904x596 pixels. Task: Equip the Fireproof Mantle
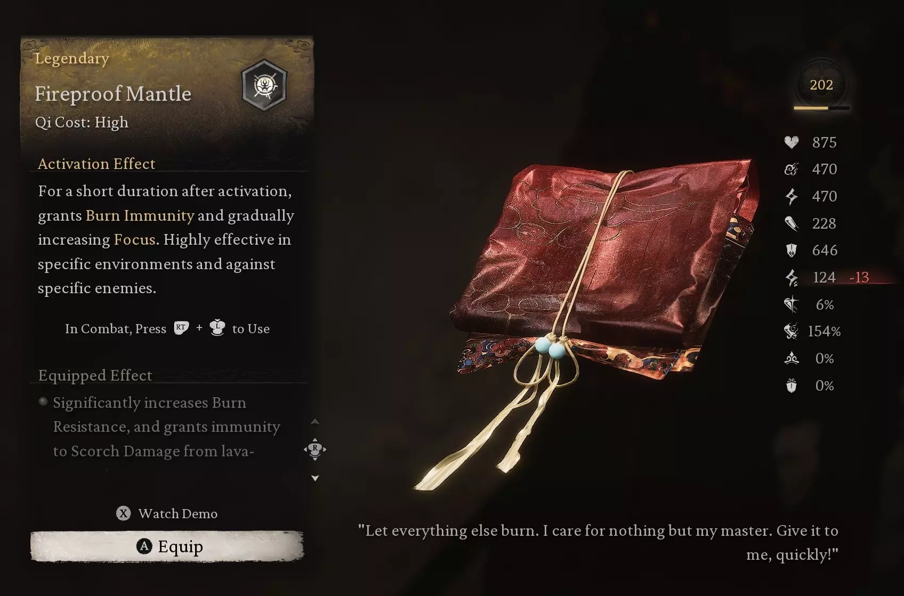pos(167,546)
